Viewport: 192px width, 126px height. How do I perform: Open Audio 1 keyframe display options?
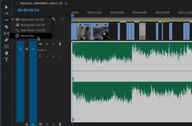point(40,56)
